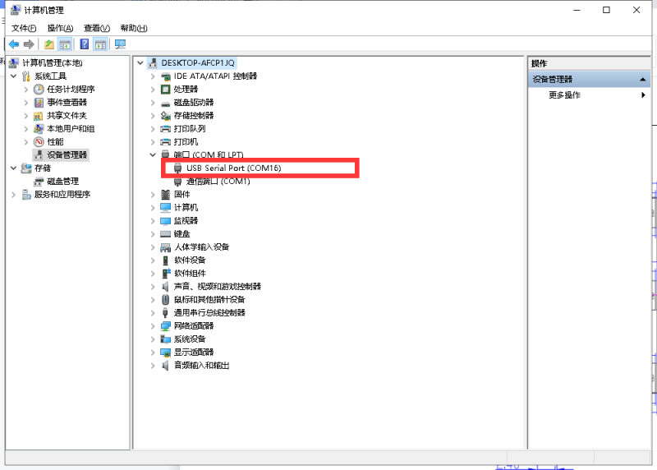Close the 计算机管理 window
This screenshot has width=657, height=470.
(636, 10)
